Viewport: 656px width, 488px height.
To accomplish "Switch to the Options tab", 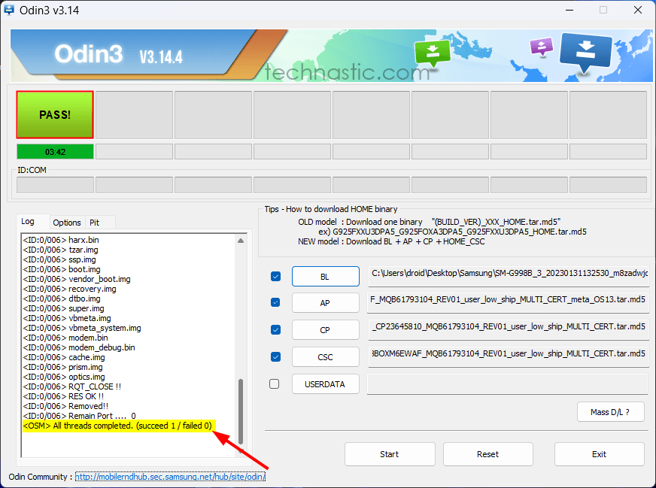I will (67, 223).
